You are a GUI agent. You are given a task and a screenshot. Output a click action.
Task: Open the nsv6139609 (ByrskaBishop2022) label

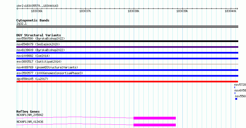(41, 50)
